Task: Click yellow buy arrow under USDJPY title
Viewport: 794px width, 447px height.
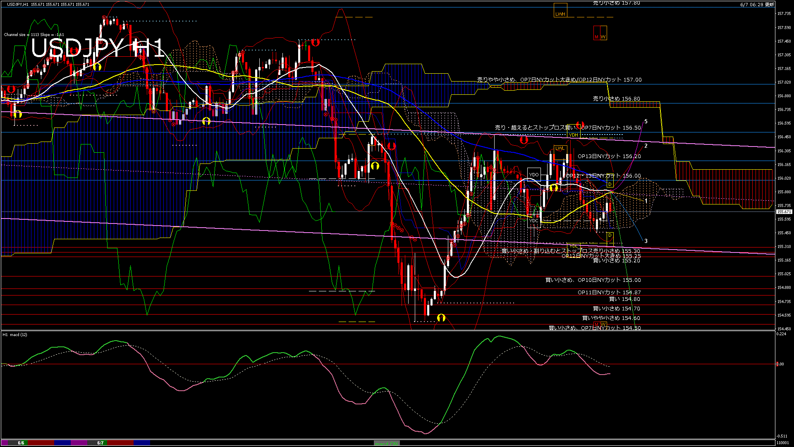Action: click(x=97, y=67)
